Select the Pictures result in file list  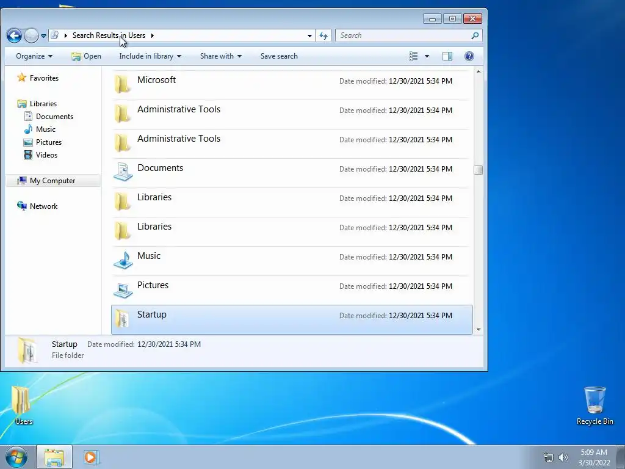coord(292,289)
